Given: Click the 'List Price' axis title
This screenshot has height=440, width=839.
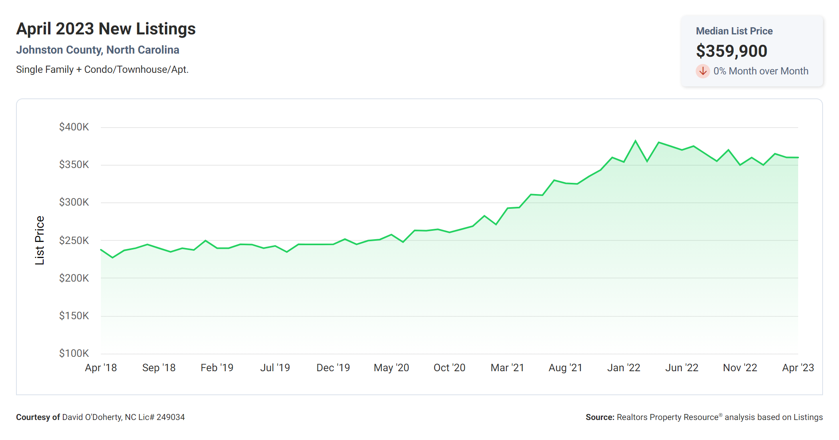Looking at the screenshot, I should [x=39, y=240].
